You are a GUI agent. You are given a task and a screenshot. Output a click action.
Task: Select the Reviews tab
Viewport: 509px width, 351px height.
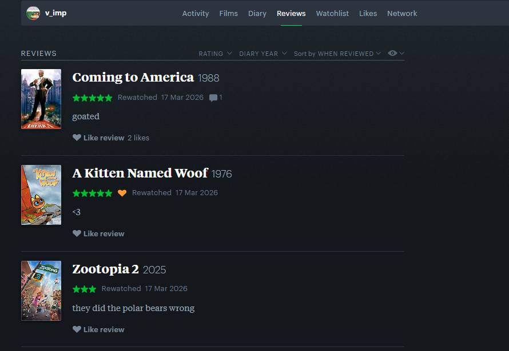(x=291, y=14)
